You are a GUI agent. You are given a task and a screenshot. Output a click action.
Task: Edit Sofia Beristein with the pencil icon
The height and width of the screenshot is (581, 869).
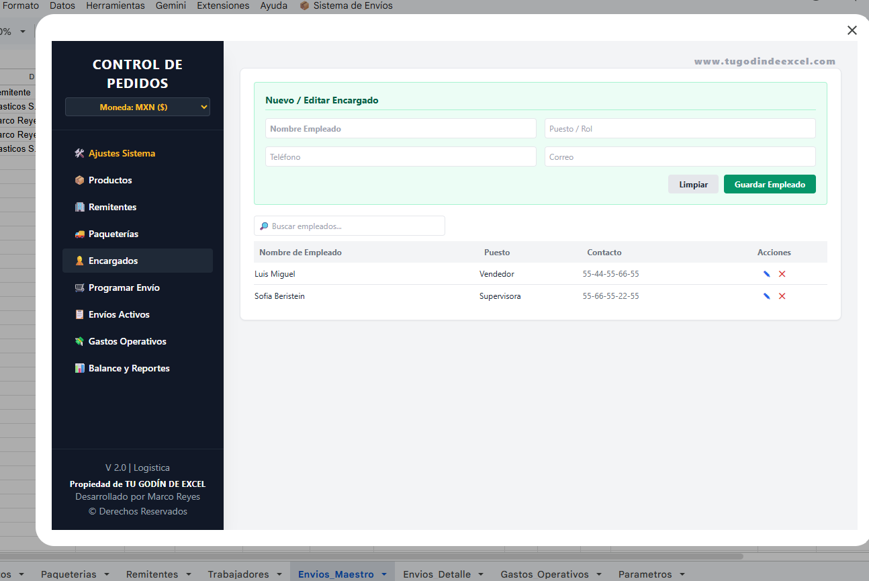[766, 296]
